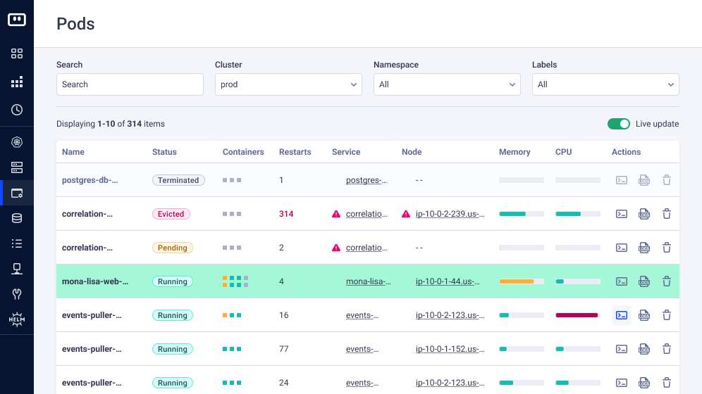Delete events-puller pod with 16 restarts

(x=667, y=315)
